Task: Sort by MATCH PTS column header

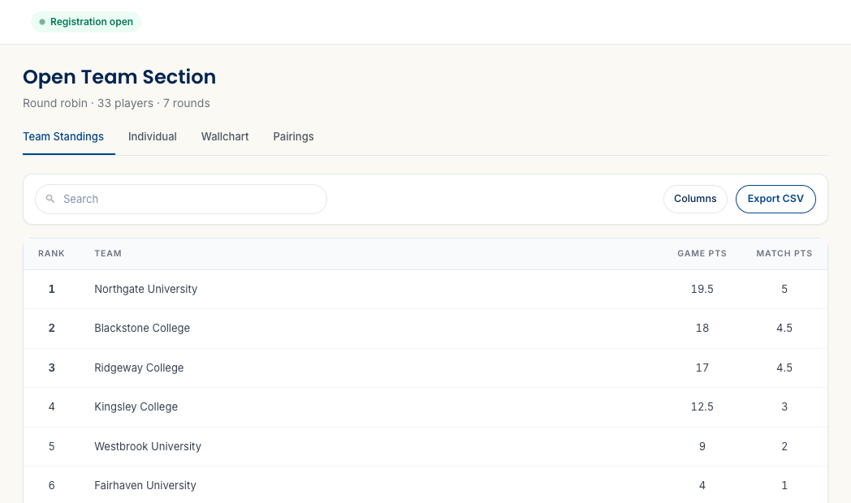Action: tap(784, 254)
